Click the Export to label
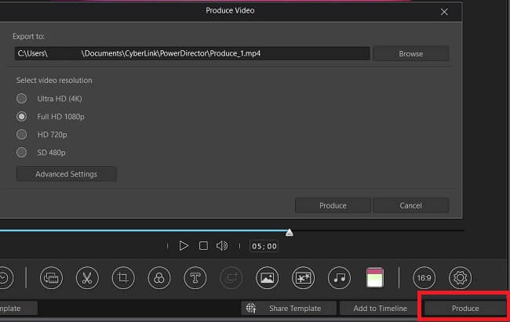The width and height of the screenshot is (510, 322). click(x=28, y=36)
